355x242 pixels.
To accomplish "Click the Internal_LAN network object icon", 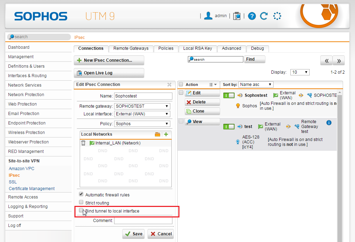I will (92, 143).
